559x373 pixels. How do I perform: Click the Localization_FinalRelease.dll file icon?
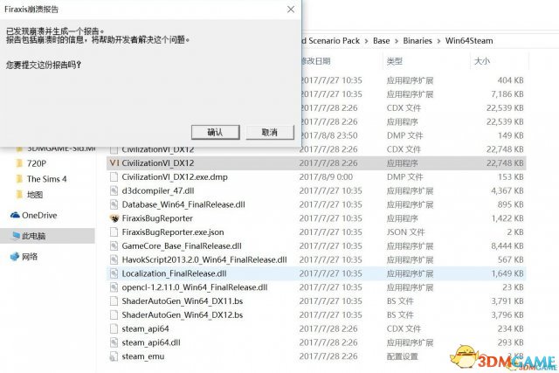114,273
